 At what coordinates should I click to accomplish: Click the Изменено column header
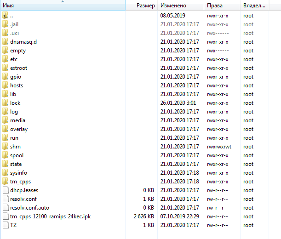point(173,6)
